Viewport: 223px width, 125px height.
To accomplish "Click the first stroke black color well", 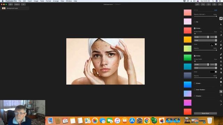I will pos(212,44).
